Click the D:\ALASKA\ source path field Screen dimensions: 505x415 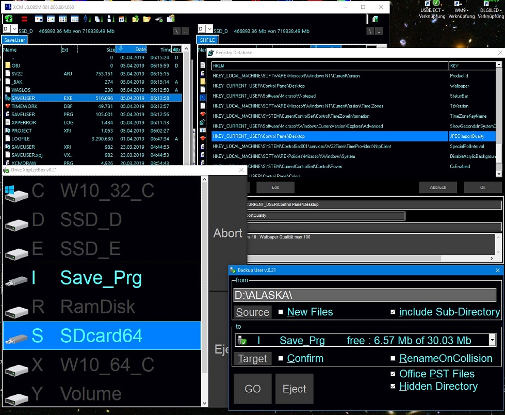tap(366, 295)
